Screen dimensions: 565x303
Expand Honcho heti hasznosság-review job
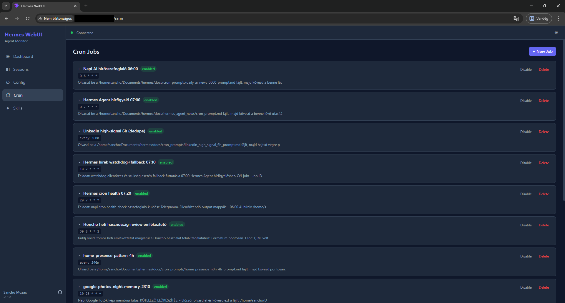coord(79,225)
